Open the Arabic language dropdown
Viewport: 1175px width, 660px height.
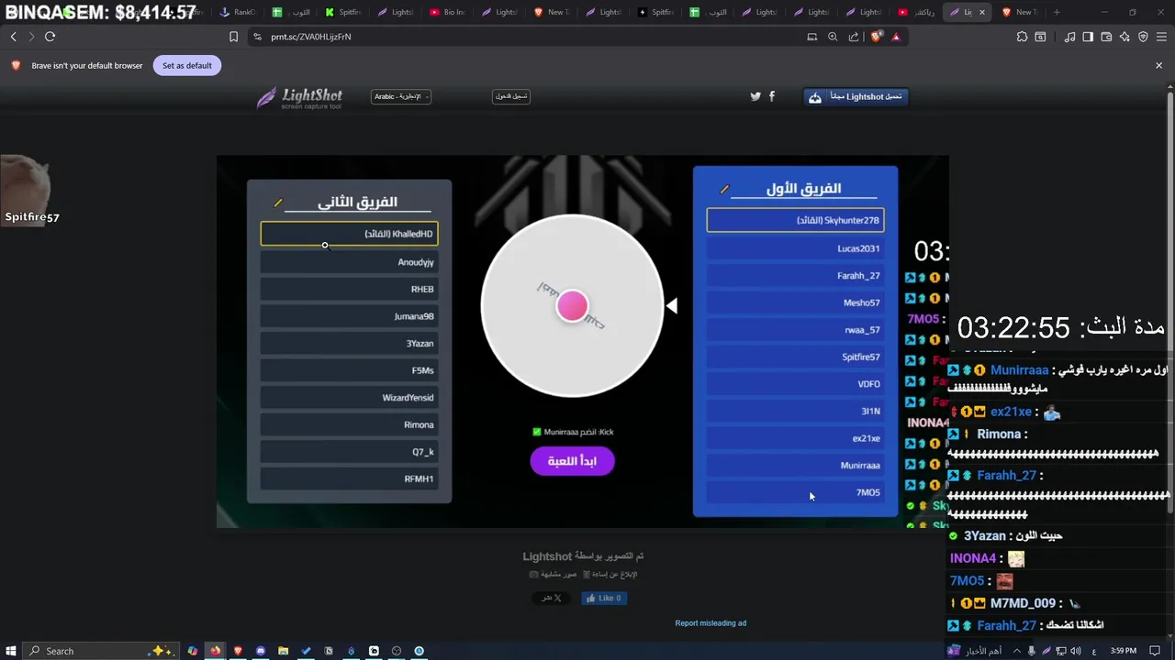point(401,96)
